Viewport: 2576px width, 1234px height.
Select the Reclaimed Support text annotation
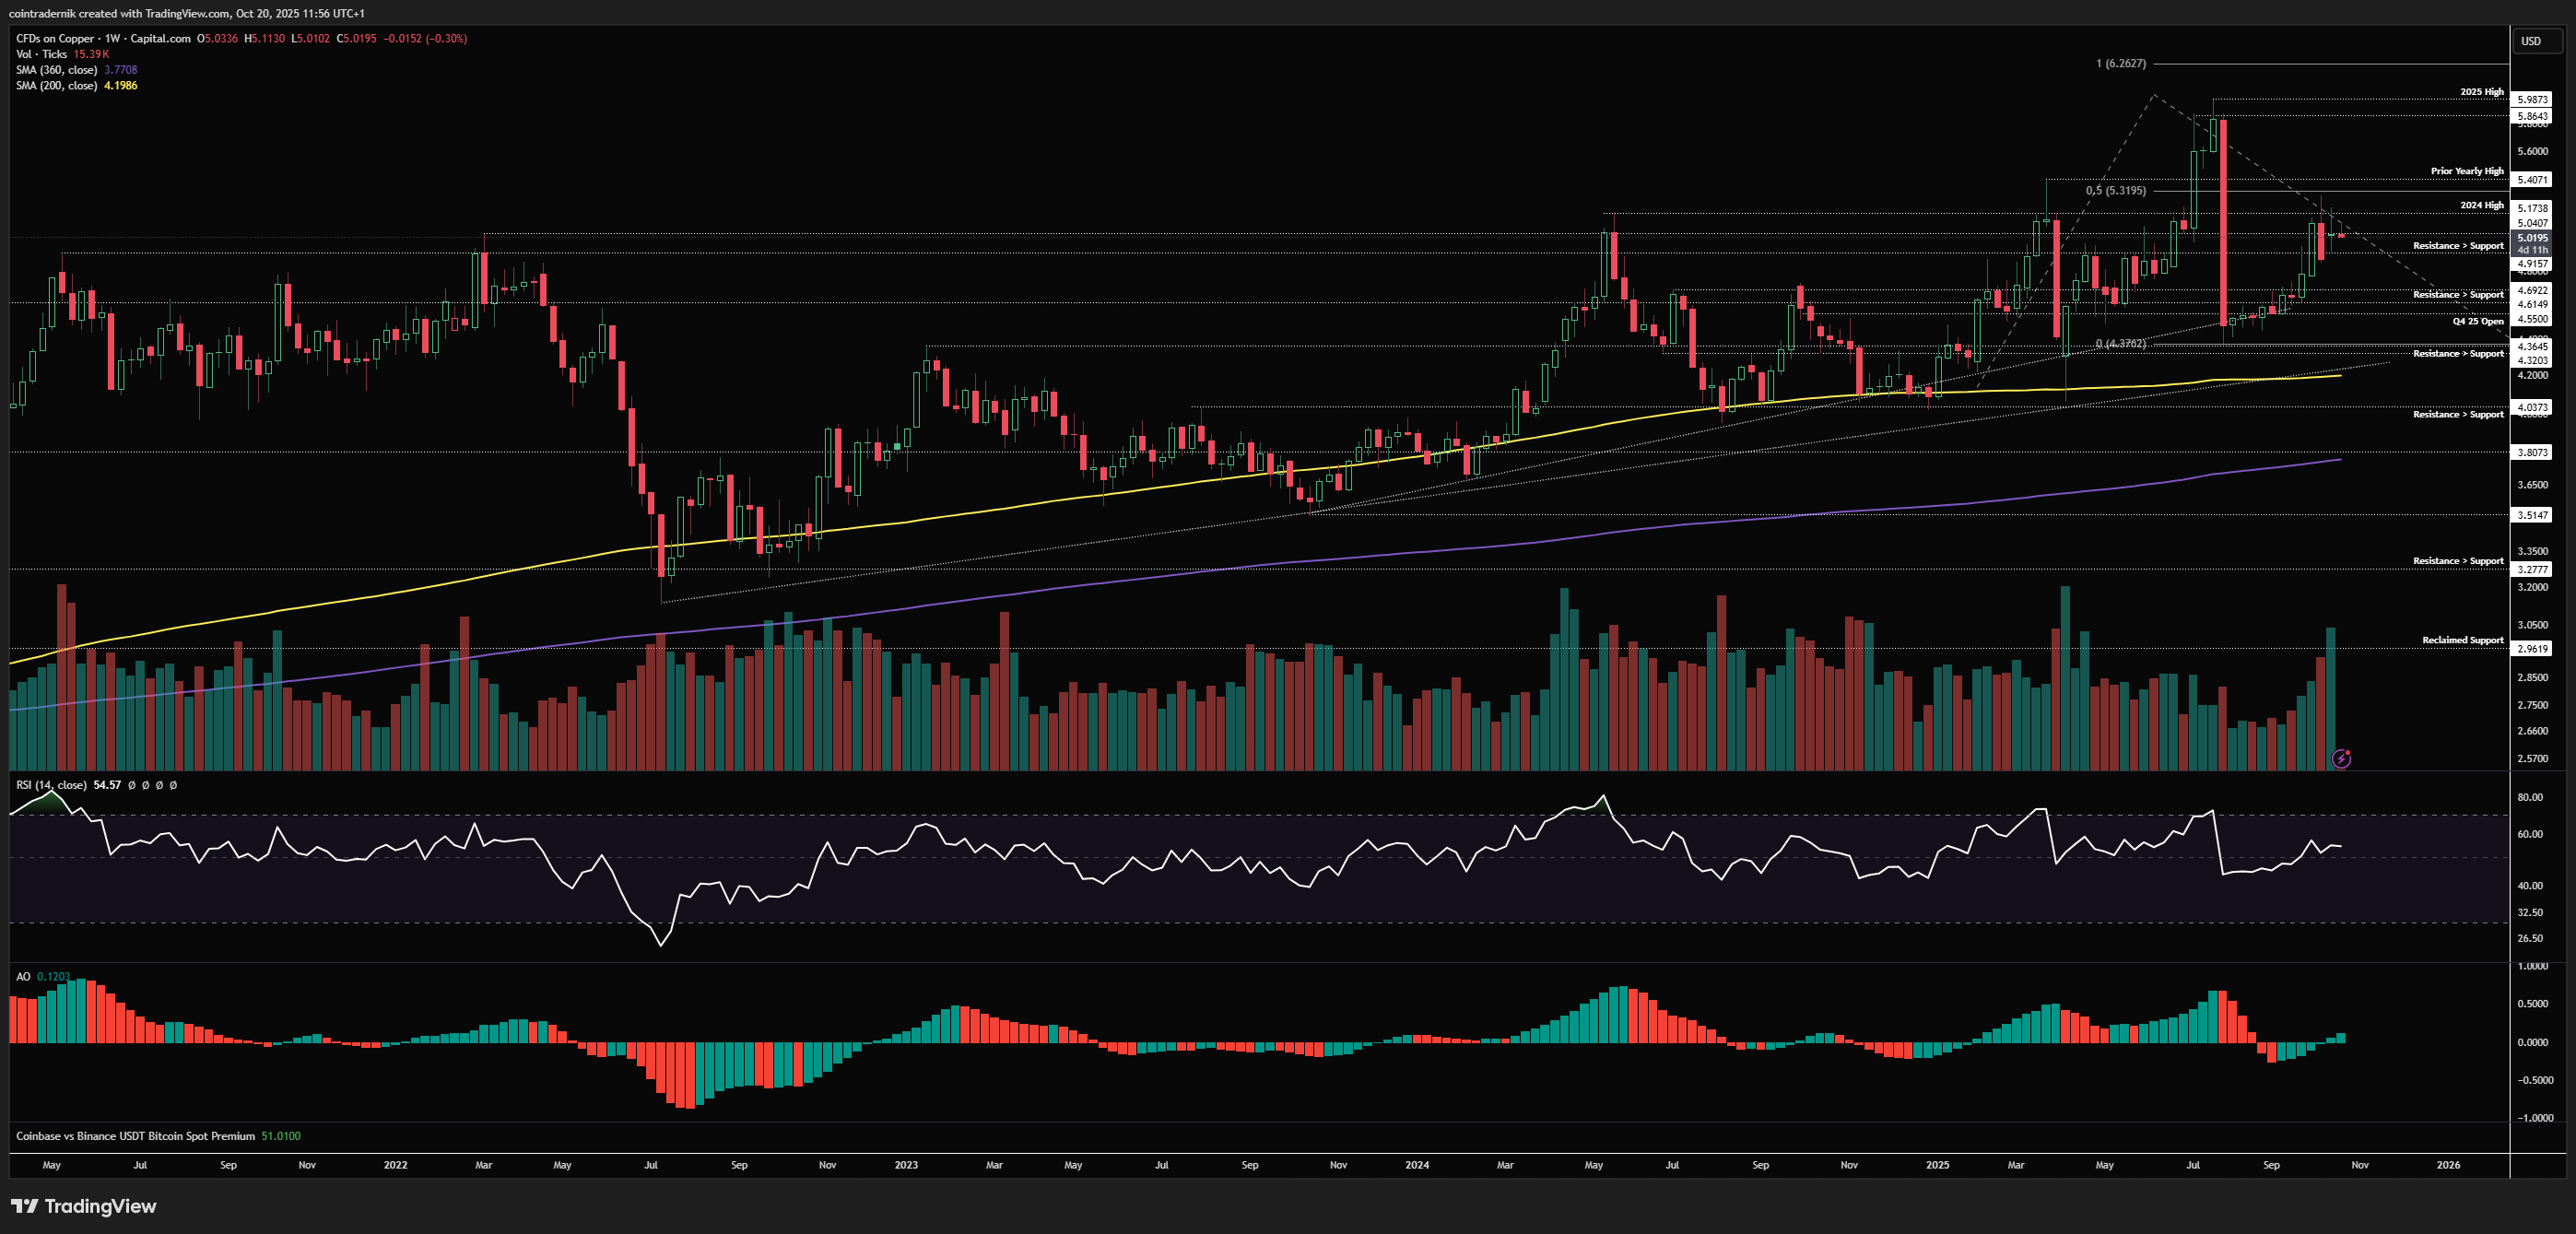click(x=2462, y=640)
